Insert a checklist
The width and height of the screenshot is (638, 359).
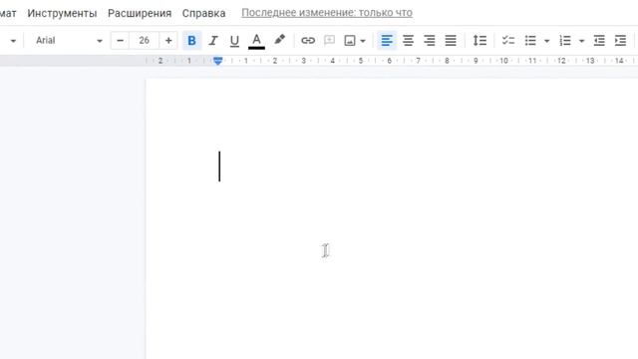508,40
